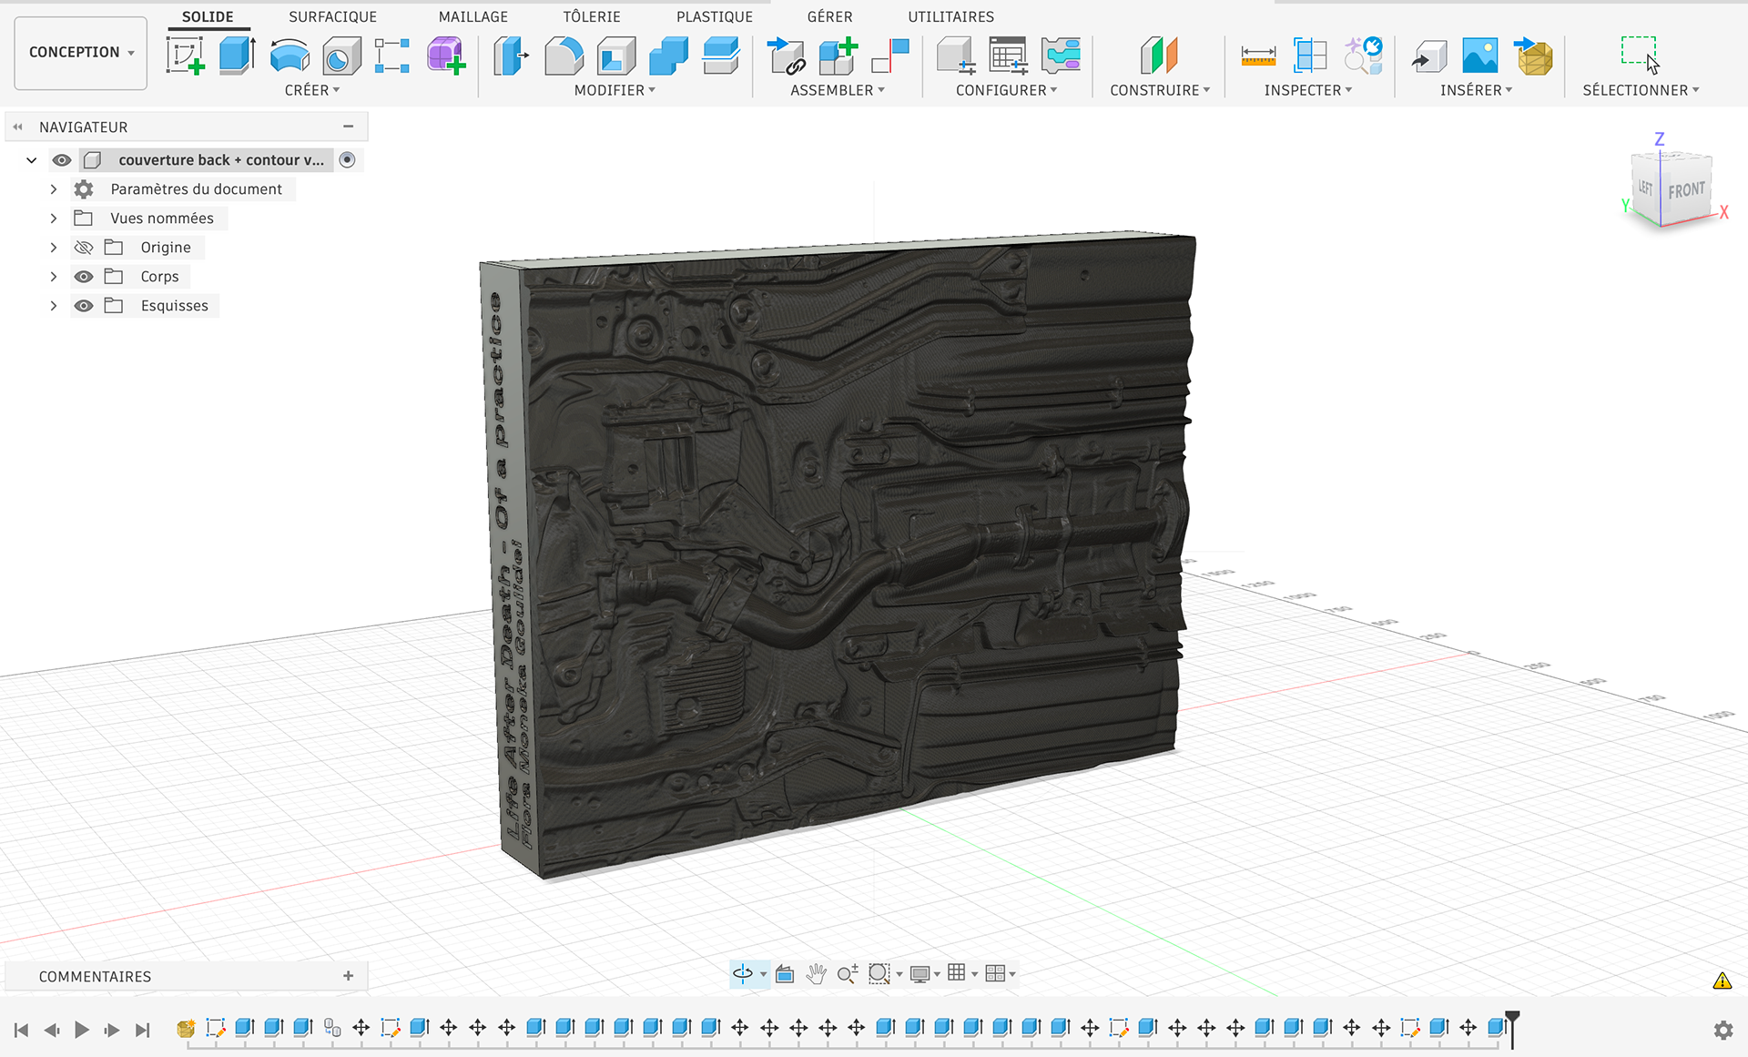Image resolution: width=1748 pixels, height=1057 pixels.
Task: Open the CRÉER dropdown menu
Action: coord(312,90)
